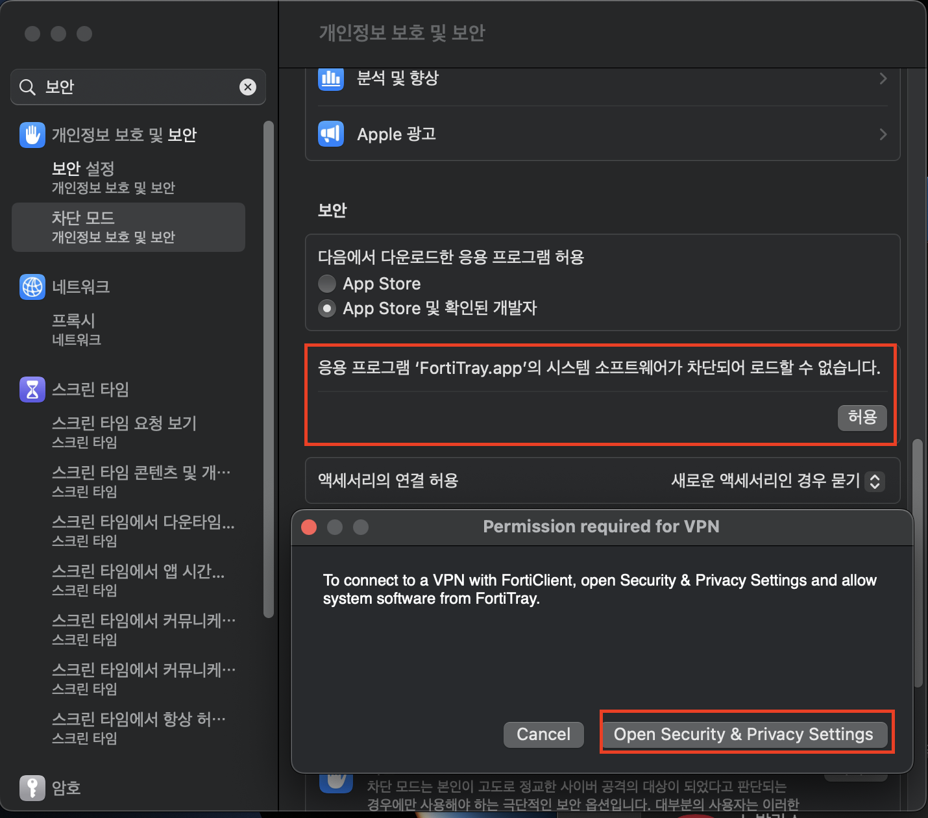Close the Permission required for VPN dialog
The width and height of the screenshot is (928, 818).
[310, 527]
